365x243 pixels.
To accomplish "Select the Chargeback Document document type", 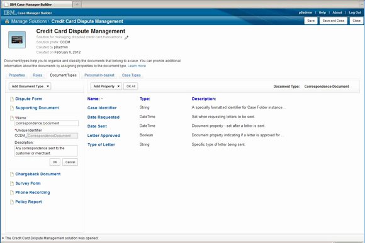I will point(38,174).
